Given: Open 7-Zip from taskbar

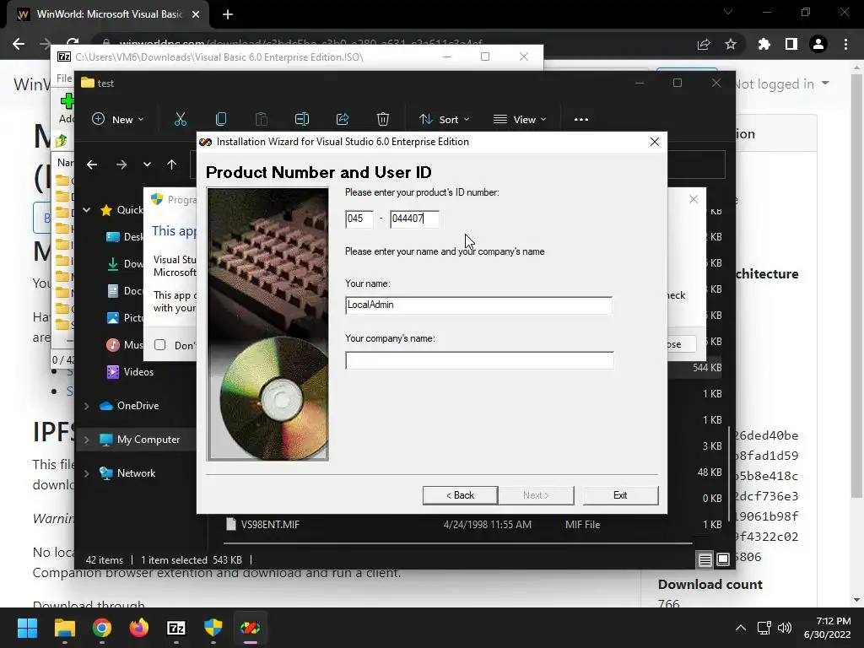Looking at the screenshot, I should pyautogui.click(x=175, y=628).
